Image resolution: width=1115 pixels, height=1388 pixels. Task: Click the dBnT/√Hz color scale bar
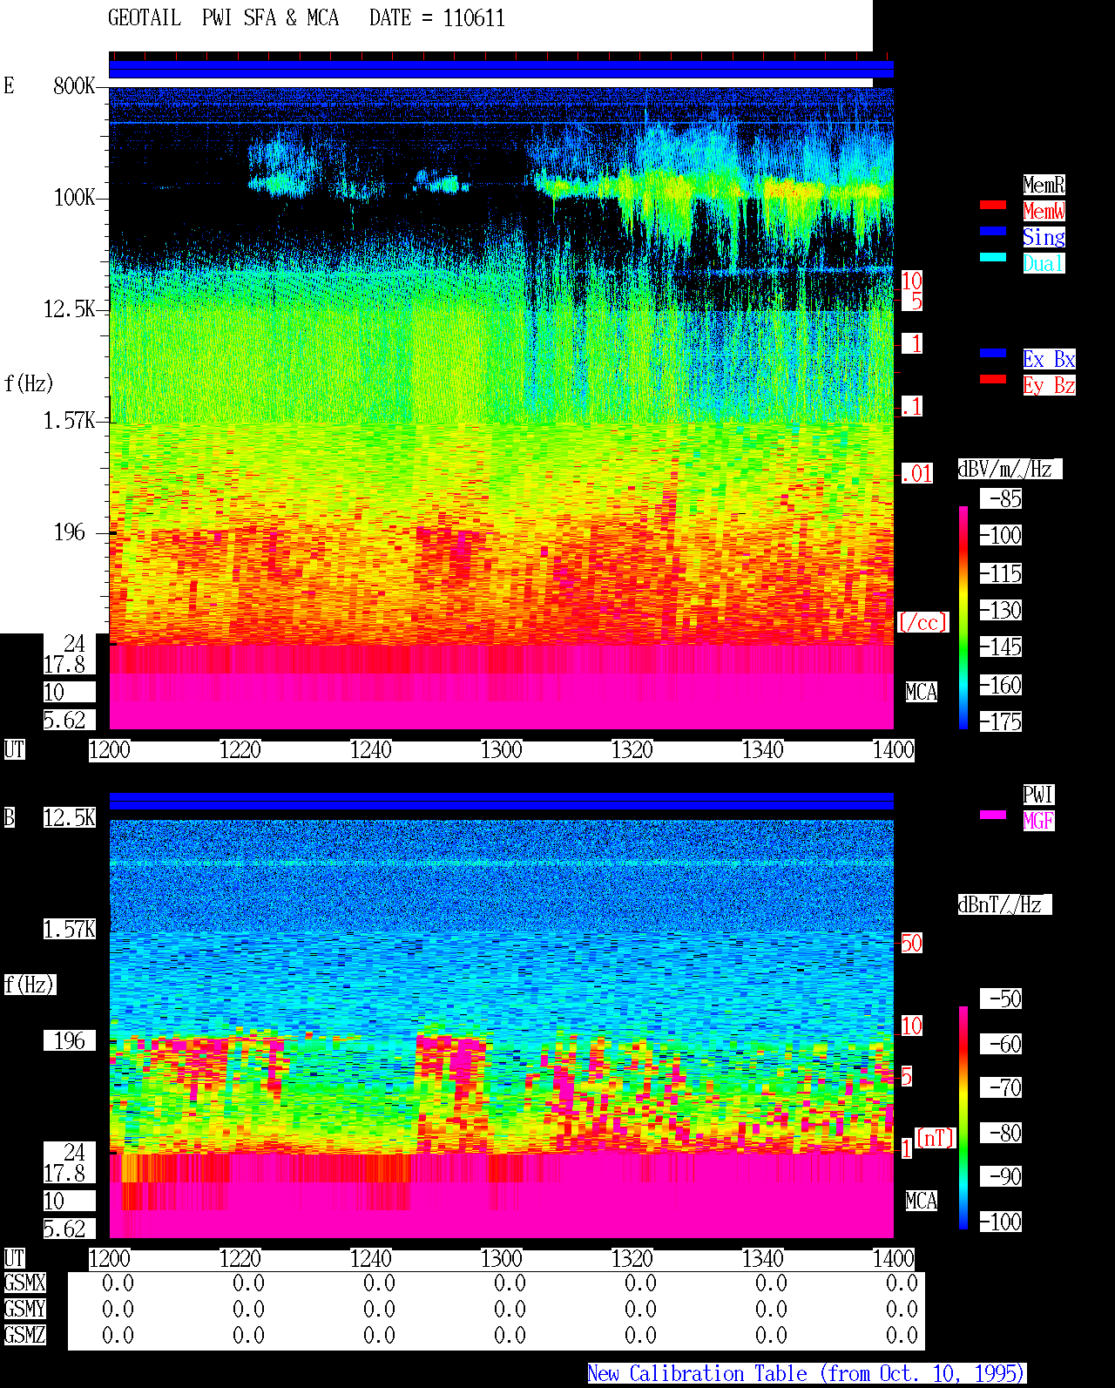[x=963, y=1118]
